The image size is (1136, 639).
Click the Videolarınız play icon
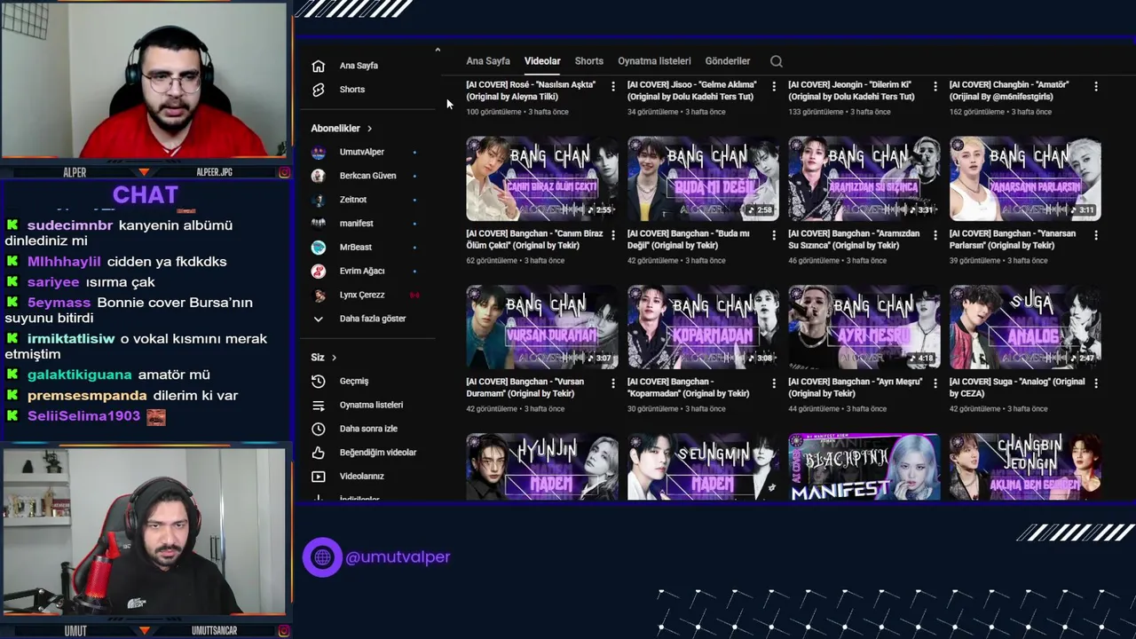[x=319, y=477]
